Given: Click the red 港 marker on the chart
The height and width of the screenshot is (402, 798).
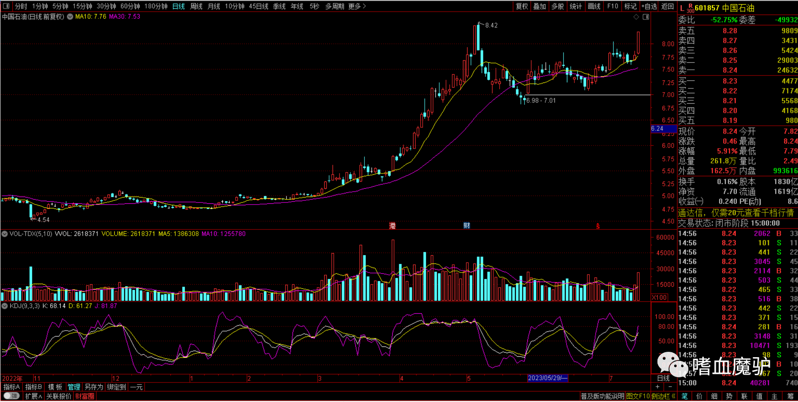Looking at the screenshot, I should [392, 226].
